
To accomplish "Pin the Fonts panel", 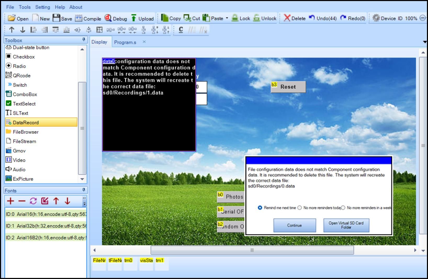I will 84,190.
